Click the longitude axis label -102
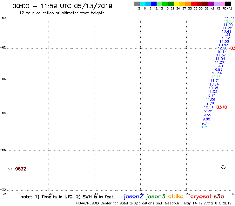This screenshot has height=206, width=235. coord(49,194)
